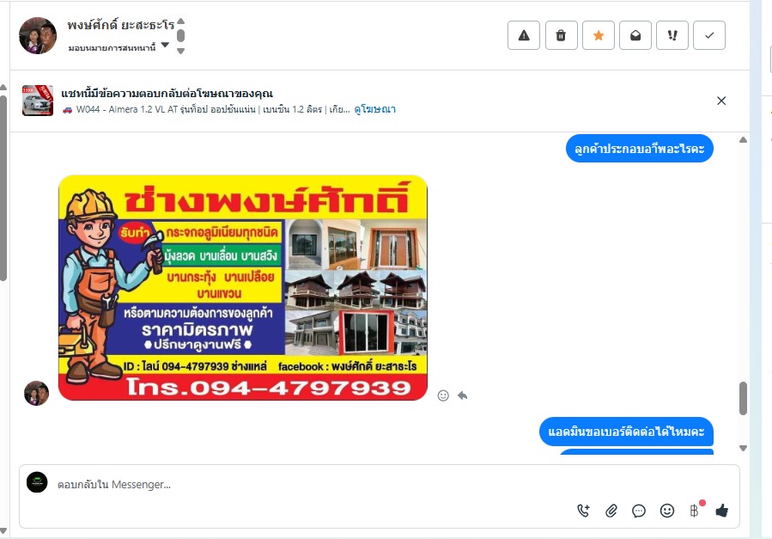Start a call with phone icon
The image size is (772, 539).
click(583, 511)
